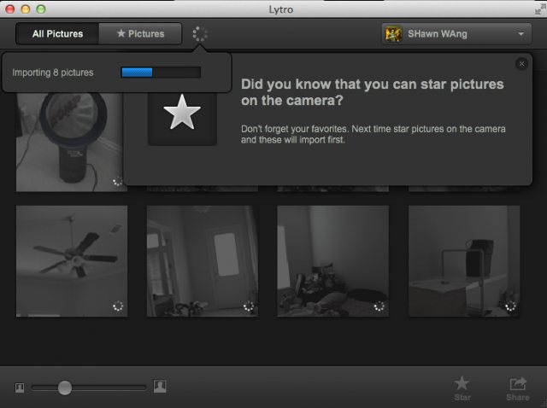Click the Lytro window title
The height and width of the screenshot is (408, 547).
(x=281, y=9)
